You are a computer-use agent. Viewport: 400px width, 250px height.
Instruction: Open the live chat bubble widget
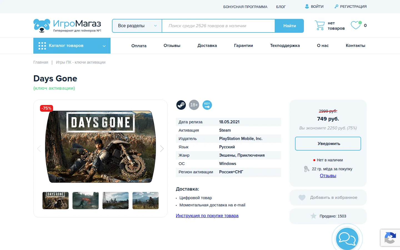click(x=347, y=239)
